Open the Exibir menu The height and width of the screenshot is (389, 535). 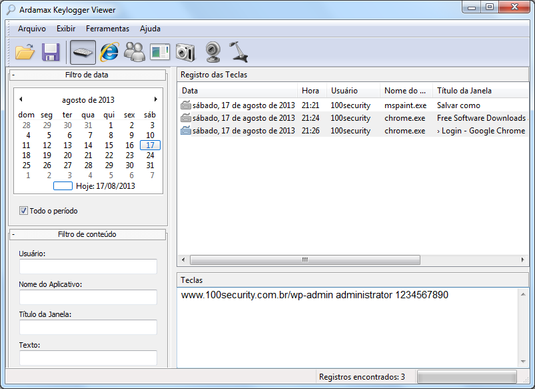tap(66, 29)
